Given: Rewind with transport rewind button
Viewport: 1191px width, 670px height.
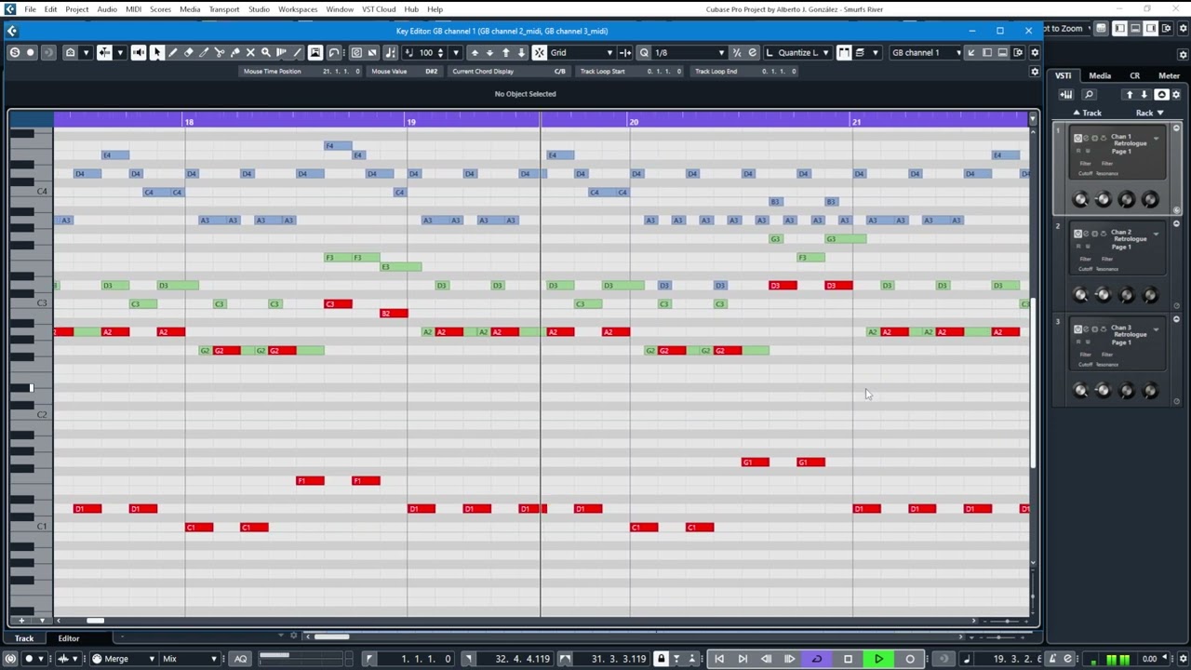Looking at the screenshot, I should (x=766, y=659).
